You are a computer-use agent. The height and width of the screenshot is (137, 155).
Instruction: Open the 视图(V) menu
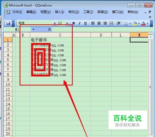(x=46, y=12)
